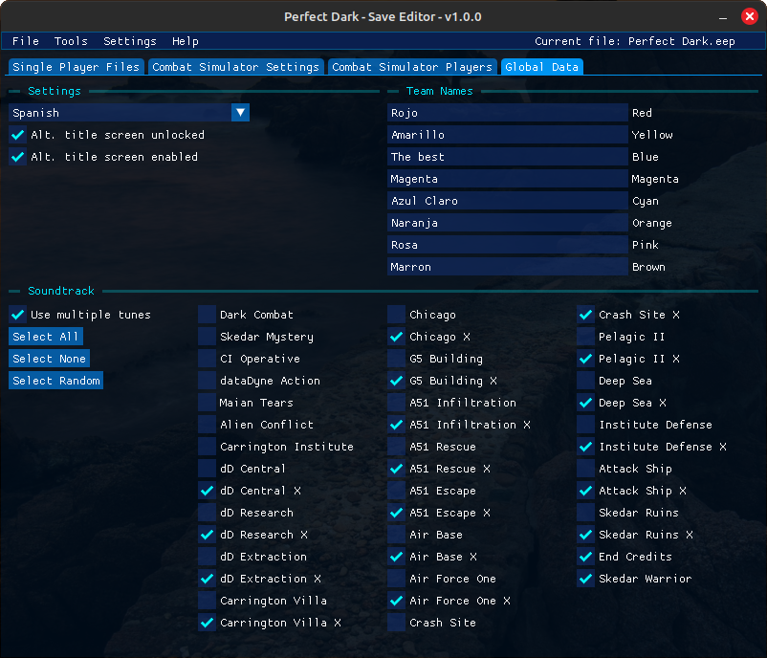
Task: Edit the Orange team name Naranja
Action: (x=507, y=223)
